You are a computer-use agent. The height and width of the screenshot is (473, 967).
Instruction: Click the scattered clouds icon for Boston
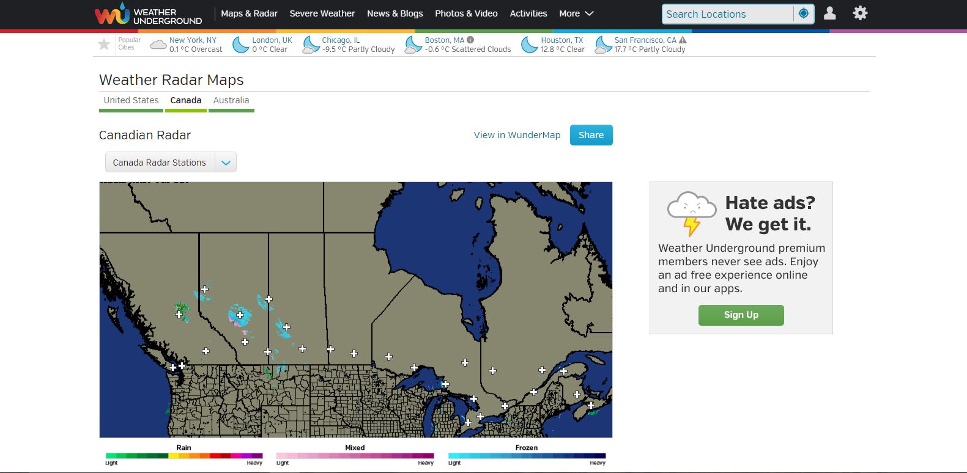pyautogui.click(x=413, y=45)
